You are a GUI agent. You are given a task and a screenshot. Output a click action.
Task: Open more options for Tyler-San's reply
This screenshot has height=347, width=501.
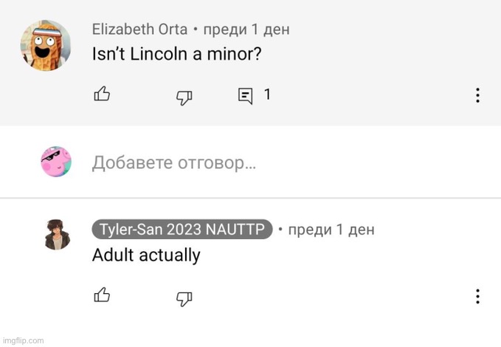477,297
